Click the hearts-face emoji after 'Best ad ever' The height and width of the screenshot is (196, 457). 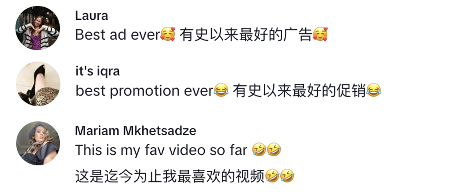168,34
